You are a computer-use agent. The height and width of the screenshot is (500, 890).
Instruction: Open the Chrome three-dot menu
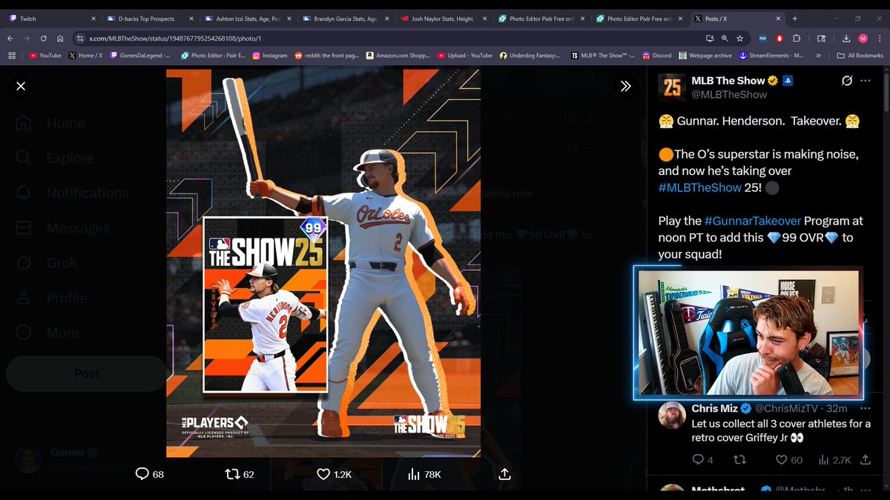(880, 38)
